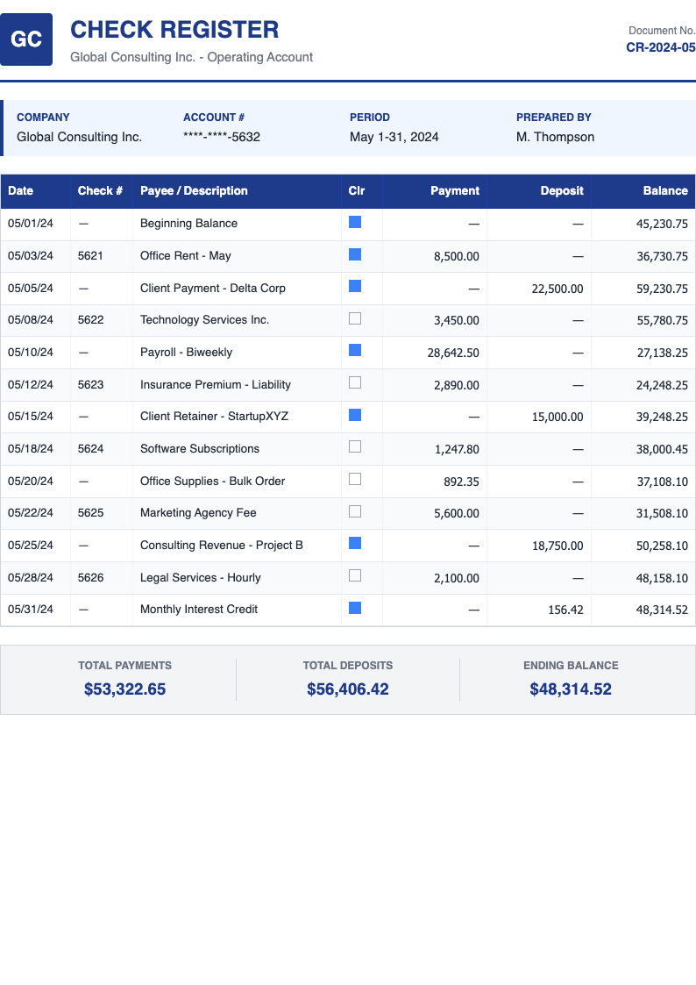Click the Clr column header

click(x=361, y=191)
